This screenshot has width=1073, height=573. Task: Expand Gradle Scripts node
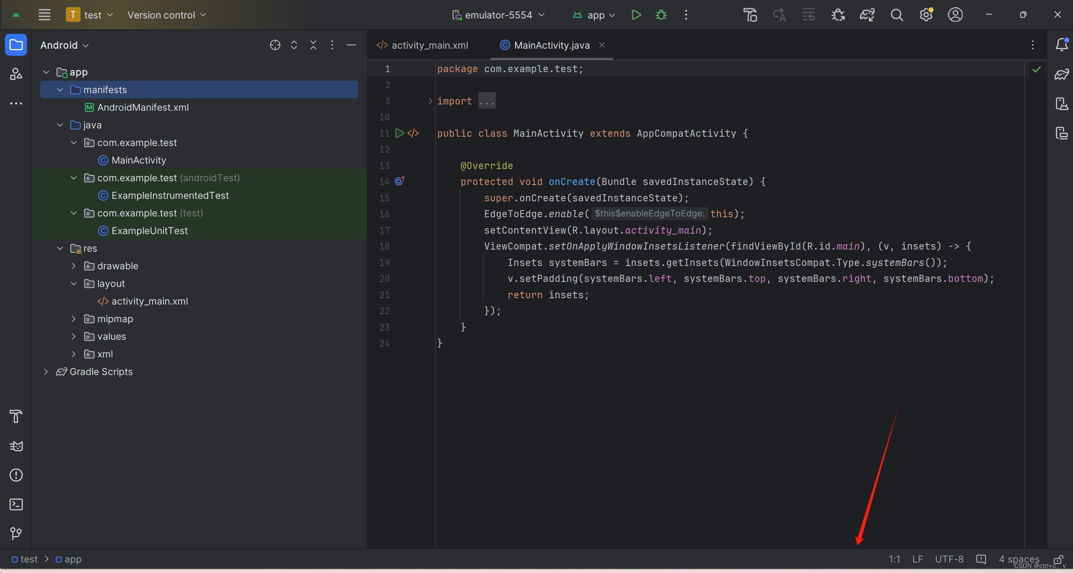pyautogui.click(x=46, y=372)
